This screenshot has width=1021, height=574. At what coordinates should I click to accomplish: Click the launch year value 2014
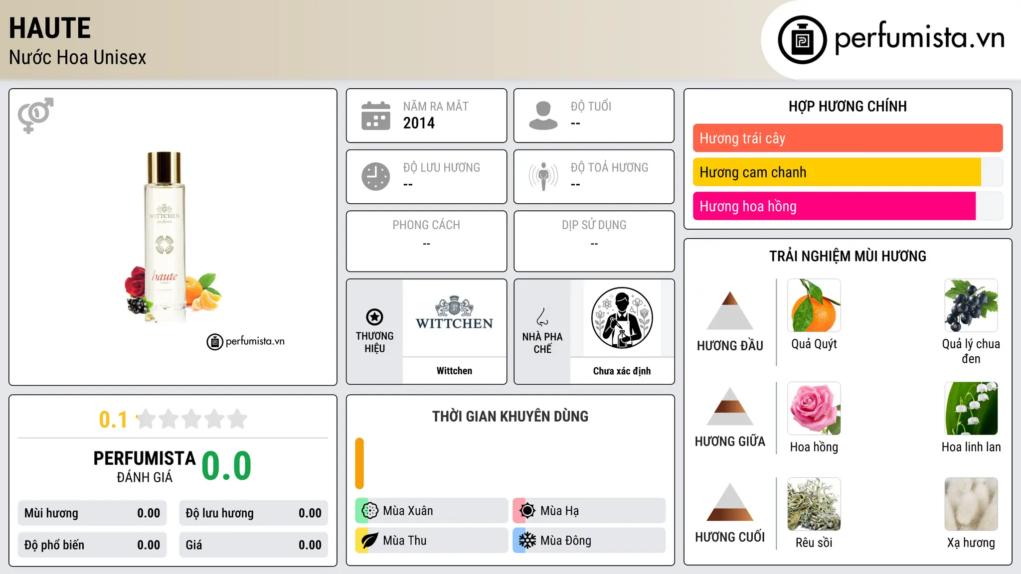(419, 123)
